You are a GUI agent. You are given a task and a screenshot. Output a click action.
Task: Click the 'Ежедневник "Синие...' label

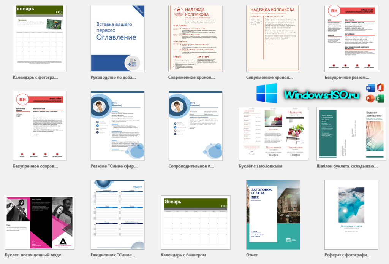click(113, 255)
